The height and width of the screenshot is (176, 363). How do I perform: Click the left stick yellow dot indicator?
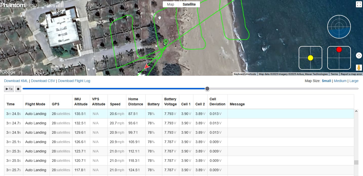click(x=310, y=58)
